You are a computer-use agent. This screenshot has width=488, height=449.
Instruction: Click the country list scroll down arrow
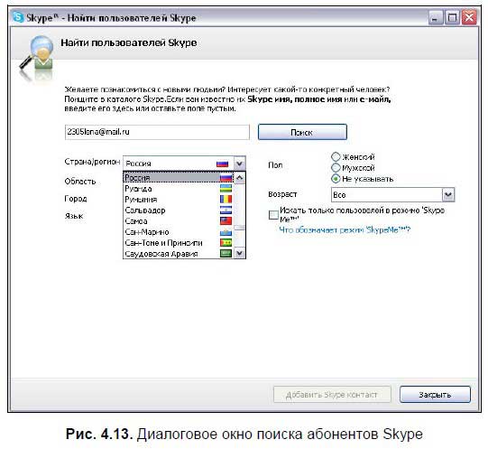tap(240, 253)
